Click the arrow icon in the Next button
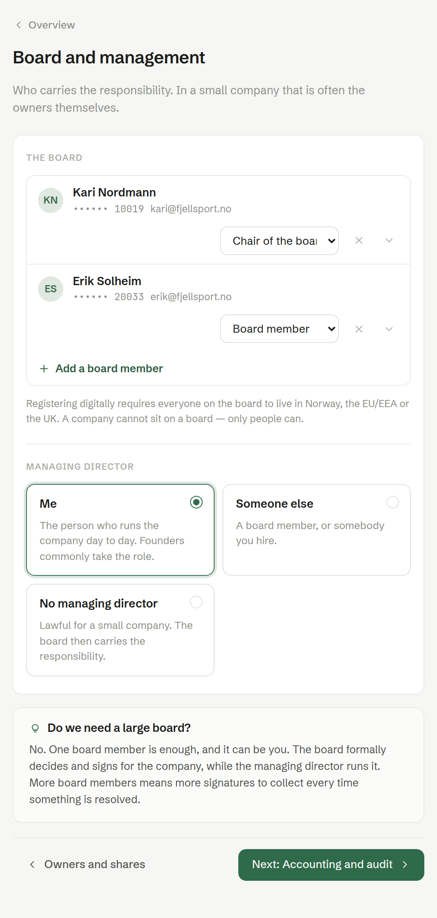Viewport: 437px width, 918px height. [405, 865]
